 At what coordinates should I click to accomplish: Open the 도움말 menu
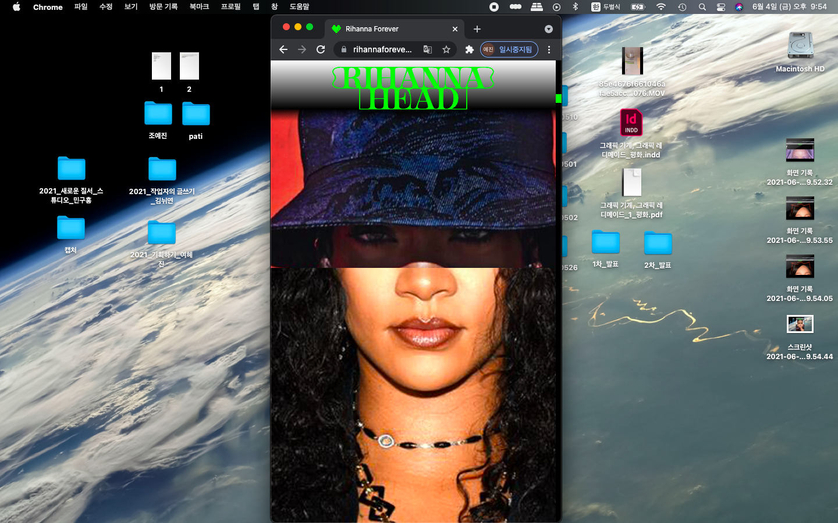click(x=300, y=7)
